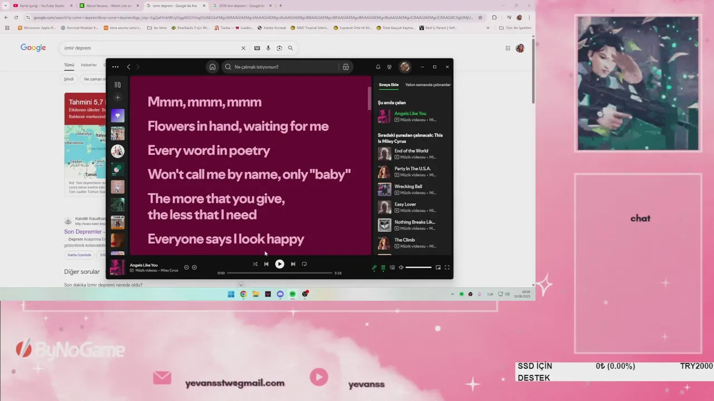Open Spotify Home via the house icon

click(x=213, y=67)
